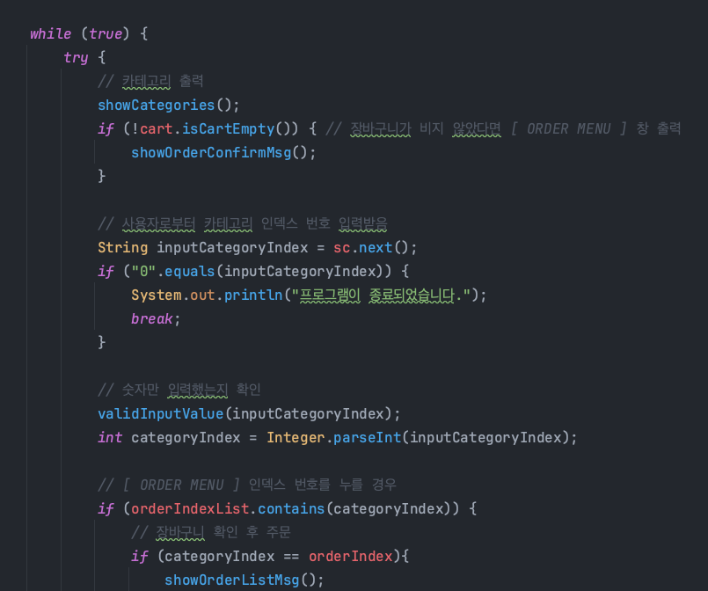Click the Korean string '프로그램이 종료되었습니다.'
This screenshot has width=708, height=591.
coord(381,295)
